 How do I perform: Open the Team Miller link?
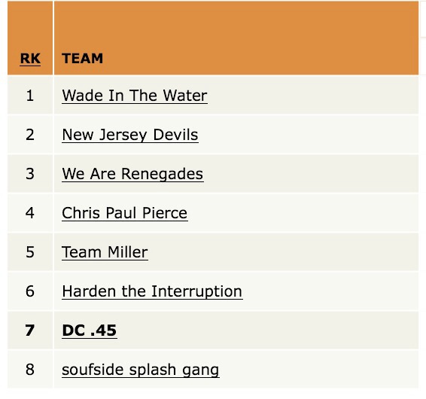[105, 252]
